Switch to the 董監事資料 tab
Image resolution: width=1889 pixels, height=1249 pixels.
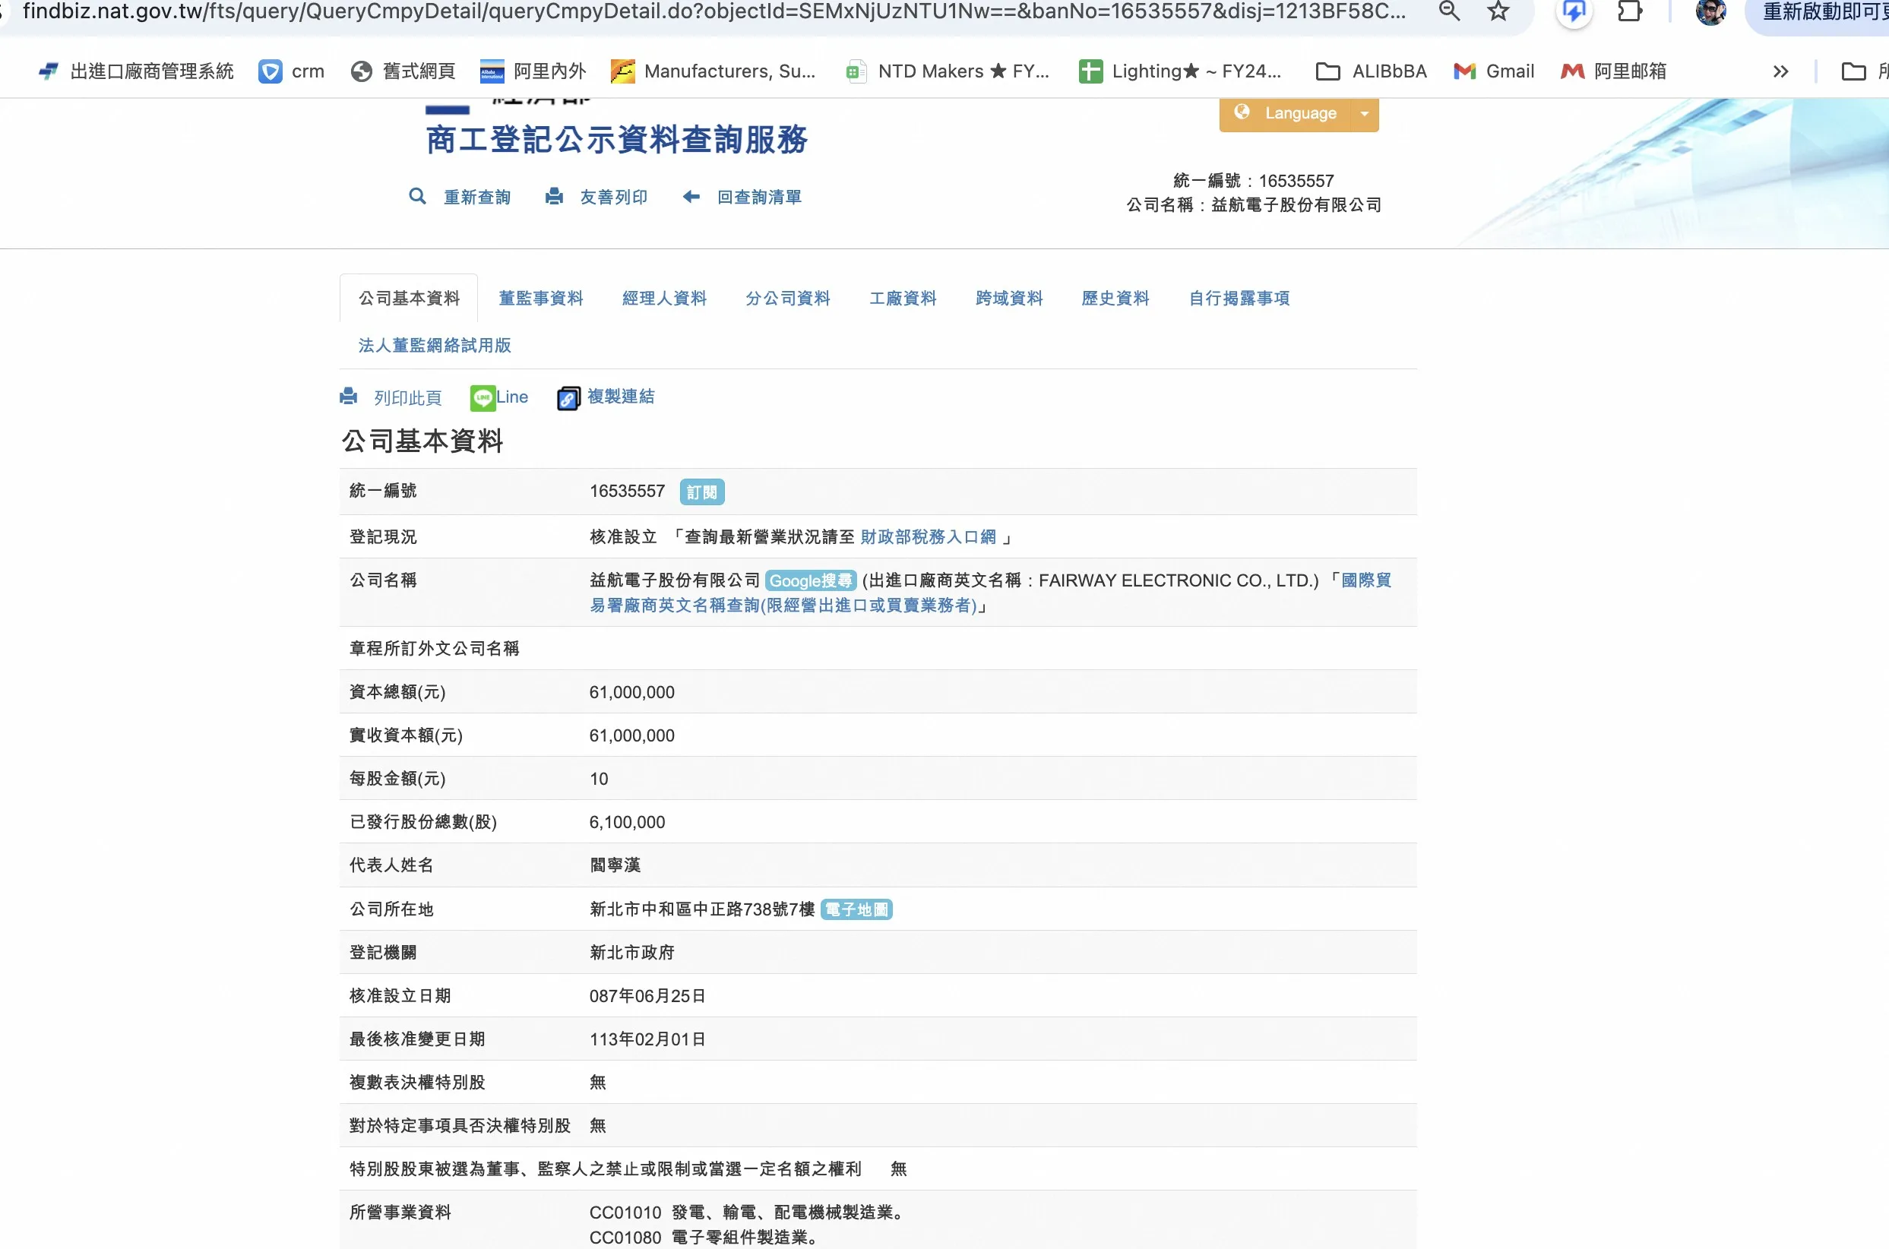click(x=541, y=298)
